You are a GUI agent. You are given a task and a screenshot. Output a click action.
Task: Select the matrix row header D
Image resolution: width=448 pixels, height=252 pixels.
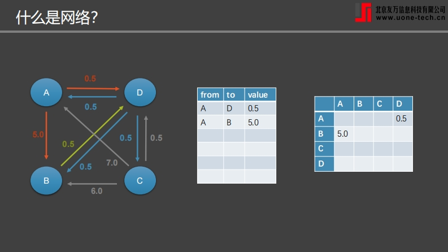pos(324,164)
